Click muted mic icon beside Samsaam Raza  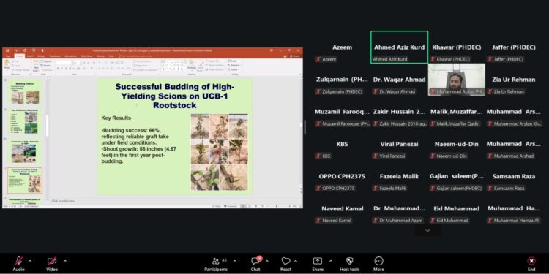490,188
